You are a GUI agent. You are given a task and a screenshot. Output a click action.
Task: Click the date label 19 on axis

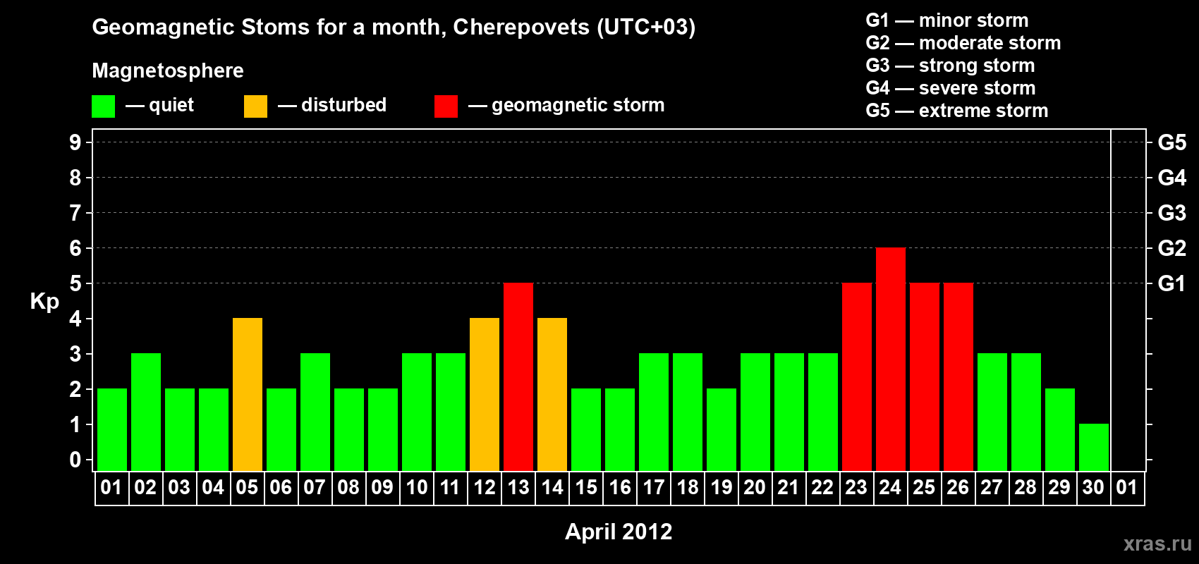coord(722,487)
